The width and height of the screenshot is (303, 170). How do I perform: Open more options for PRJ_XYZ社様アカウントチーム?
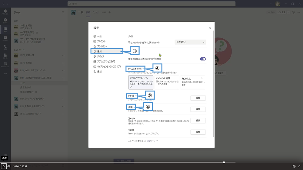coord(63,70)
